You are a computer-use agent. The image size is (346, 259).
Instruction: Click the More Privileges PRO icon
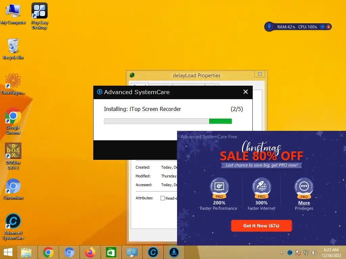(304, 188)
